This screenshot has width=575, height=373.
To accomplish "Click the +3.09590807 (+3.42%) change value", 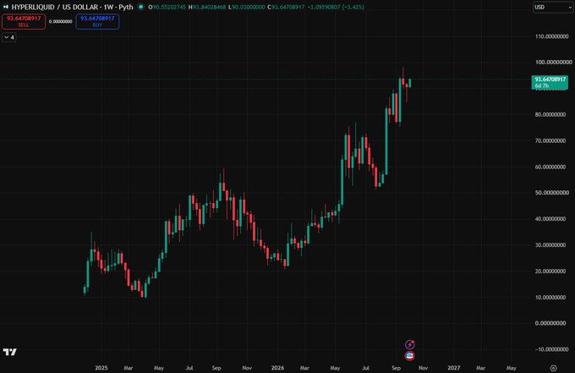I will [x=336, y=7].
